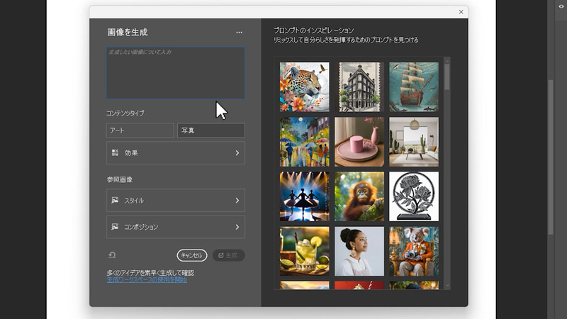Click the キャンセル button
Screen dimensions: 567x319
click(x=192, y=255)
